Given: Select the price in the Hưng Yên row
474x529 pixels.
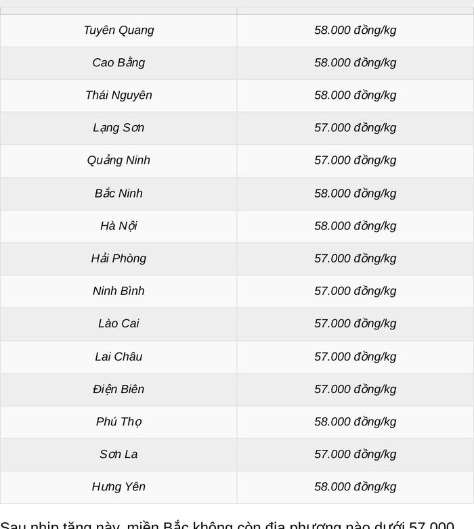Looking at the screenshot, I should [355, 487].
